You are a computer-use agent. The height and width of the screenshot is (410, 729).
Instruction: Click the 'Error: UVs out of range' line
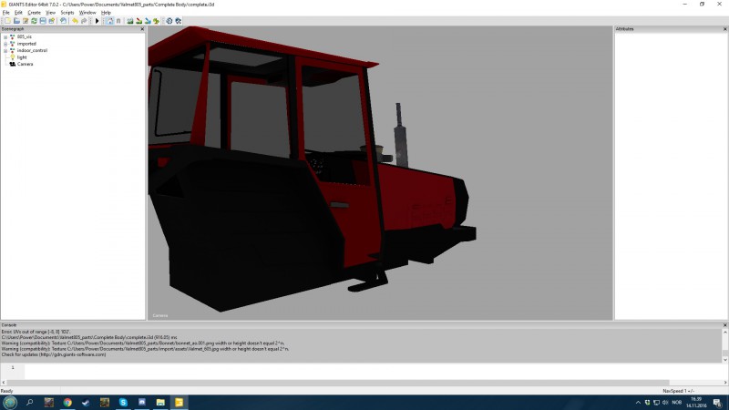pyautogui.click(x=36, y=332)
